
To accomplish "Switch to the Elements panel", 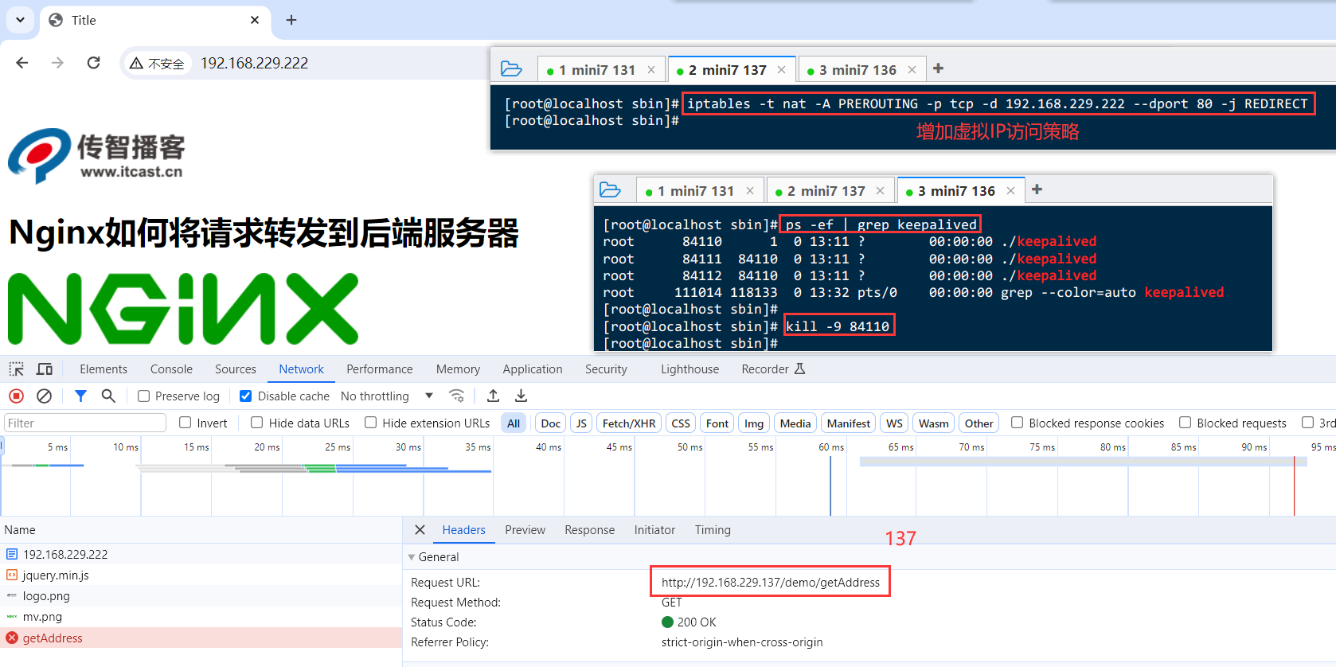I will point(104,369).
